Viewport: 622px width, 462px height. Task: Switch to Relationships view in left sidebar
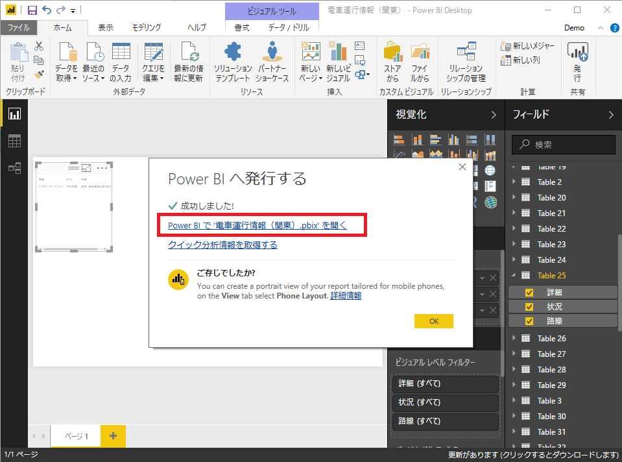pyautogui.click(x=14, y=168)
